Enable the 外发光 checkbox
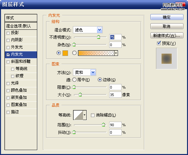188x155 pixels. point(8,47)
